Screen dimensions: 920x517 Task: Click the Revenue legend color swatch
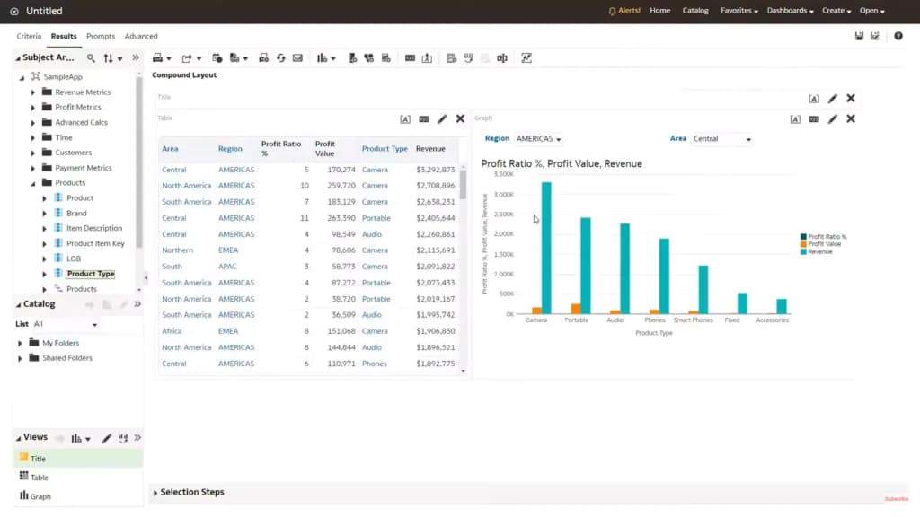(x=803, y=251)
